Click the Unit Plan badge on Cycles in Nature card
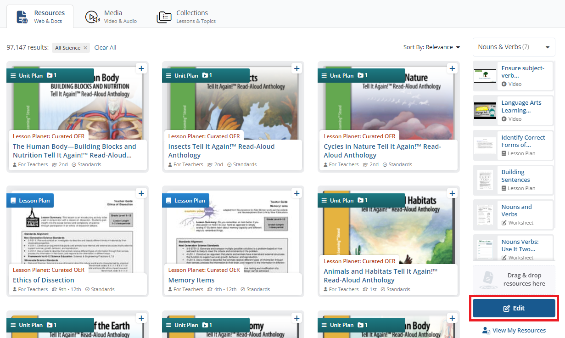The image size is (565, 338). (x=361, y=75)
